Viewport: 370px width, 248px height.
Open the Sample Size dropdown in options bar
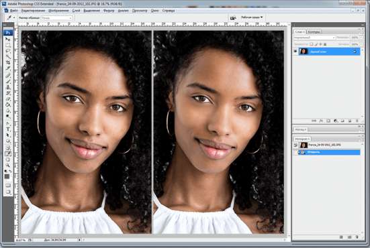tap(56, 18)
